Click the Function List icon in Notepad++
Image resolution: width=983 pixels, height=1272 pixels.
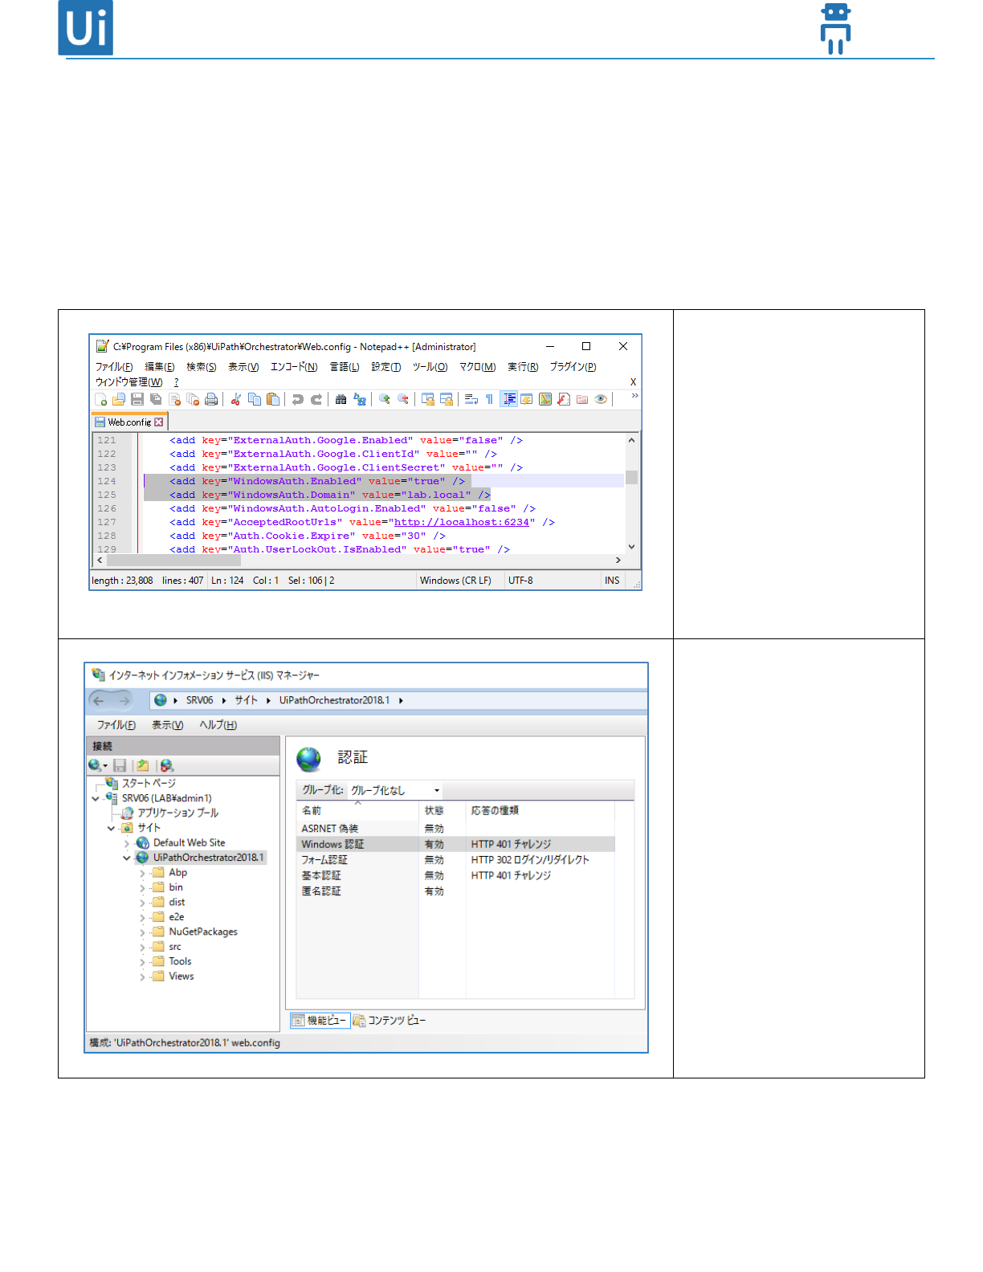564,399
